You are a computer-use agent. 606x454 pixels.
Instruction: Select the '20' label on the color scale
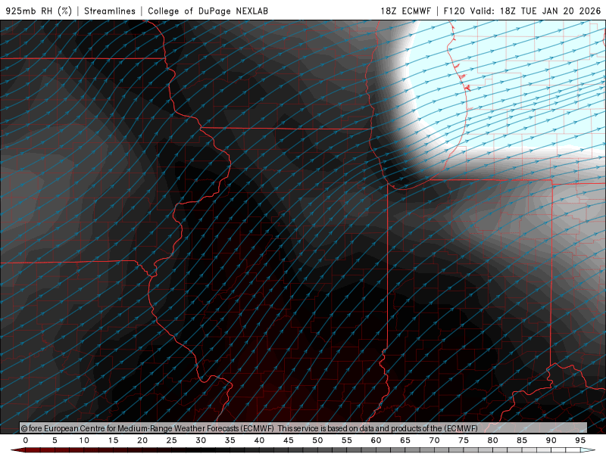(x=142, y=440)
